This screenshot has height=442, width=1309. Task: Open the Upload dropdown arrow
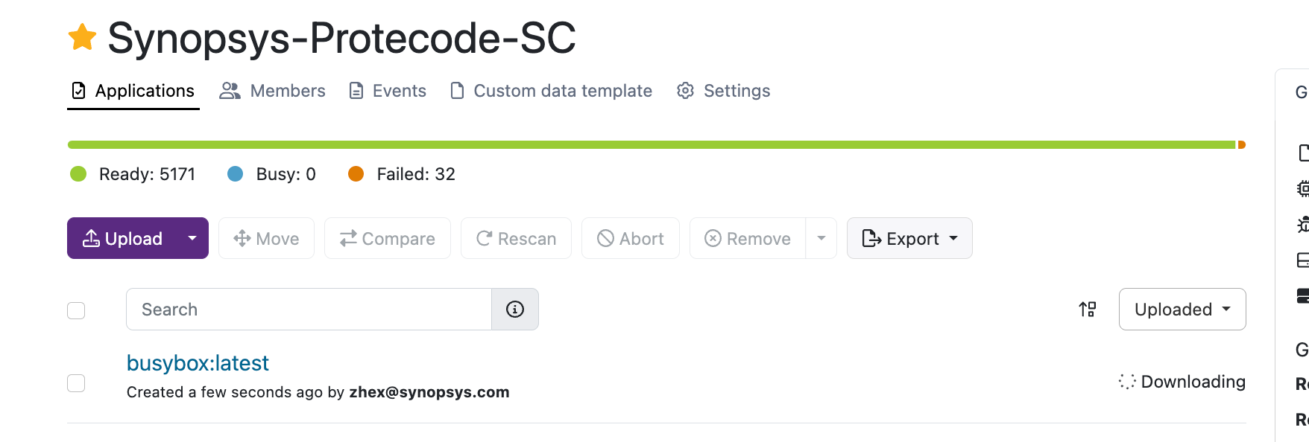(192, 238)
